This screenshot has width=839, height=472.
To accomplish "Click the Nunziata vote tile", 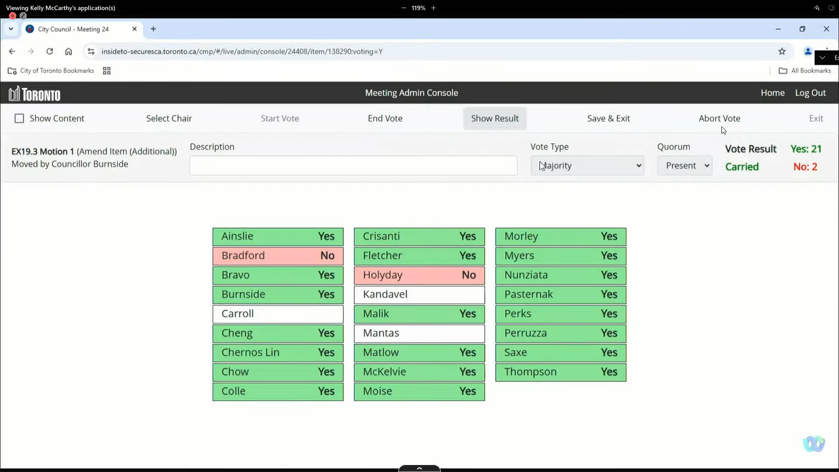I will point(561,275).
